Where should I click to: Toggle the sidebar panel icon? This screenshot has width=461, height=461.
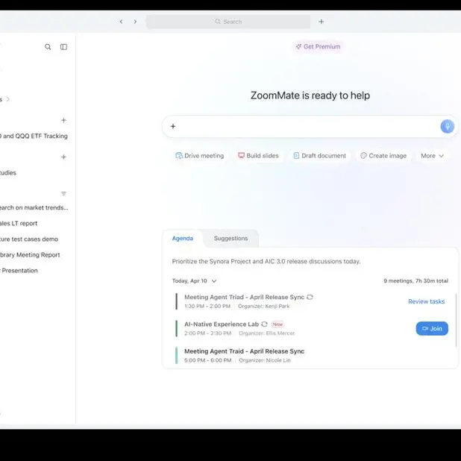click(64, 47)
